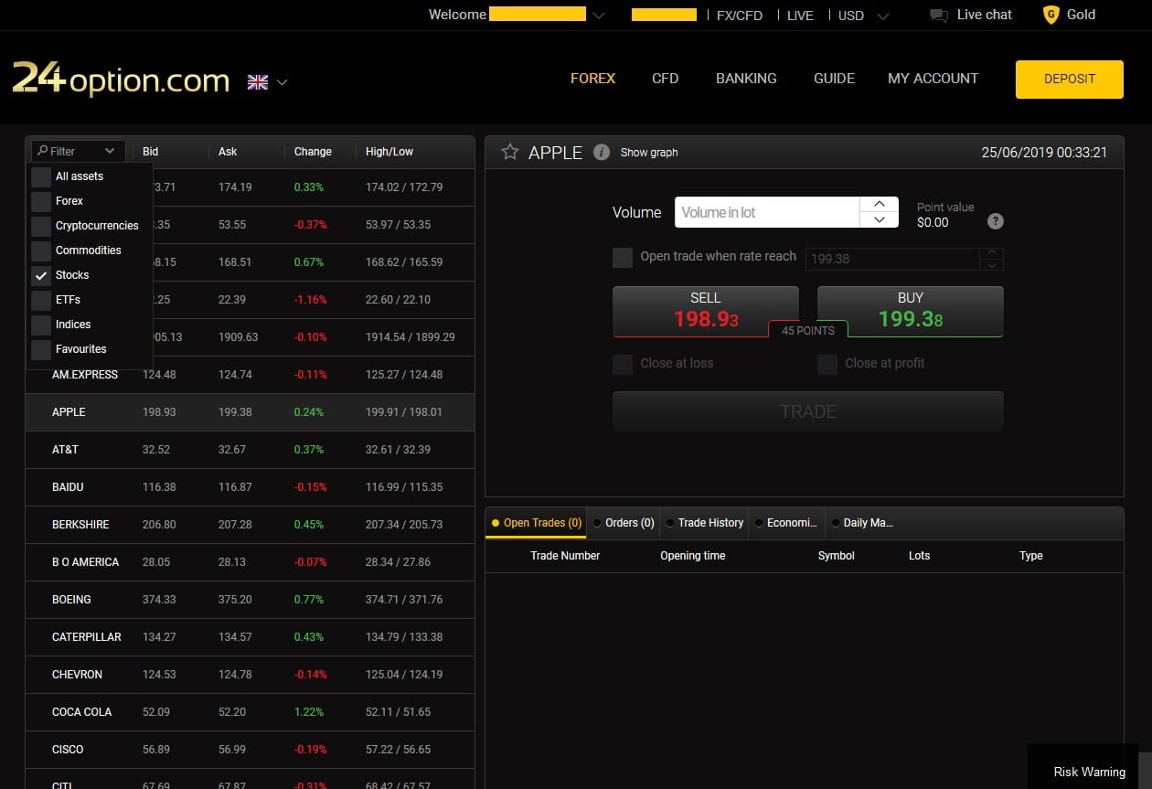Open the BANKING menu item
The image size is (1152, 789).
click(x=746, y=79)
